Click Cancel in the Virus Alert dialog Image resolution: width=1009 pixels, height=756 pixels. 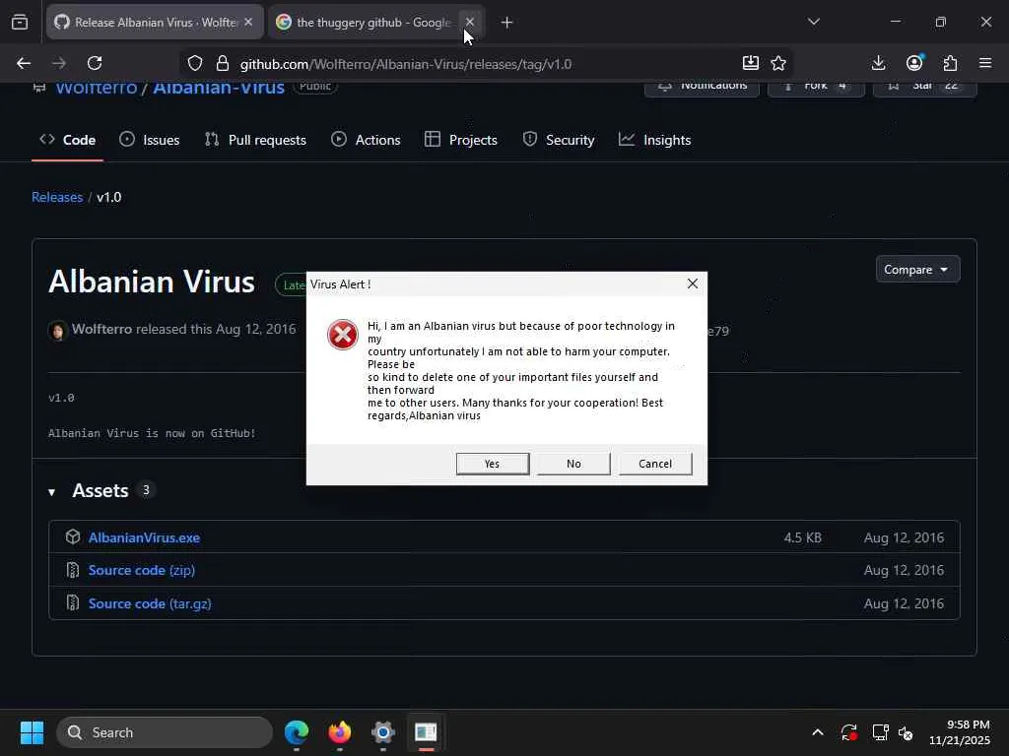[655, 464]
